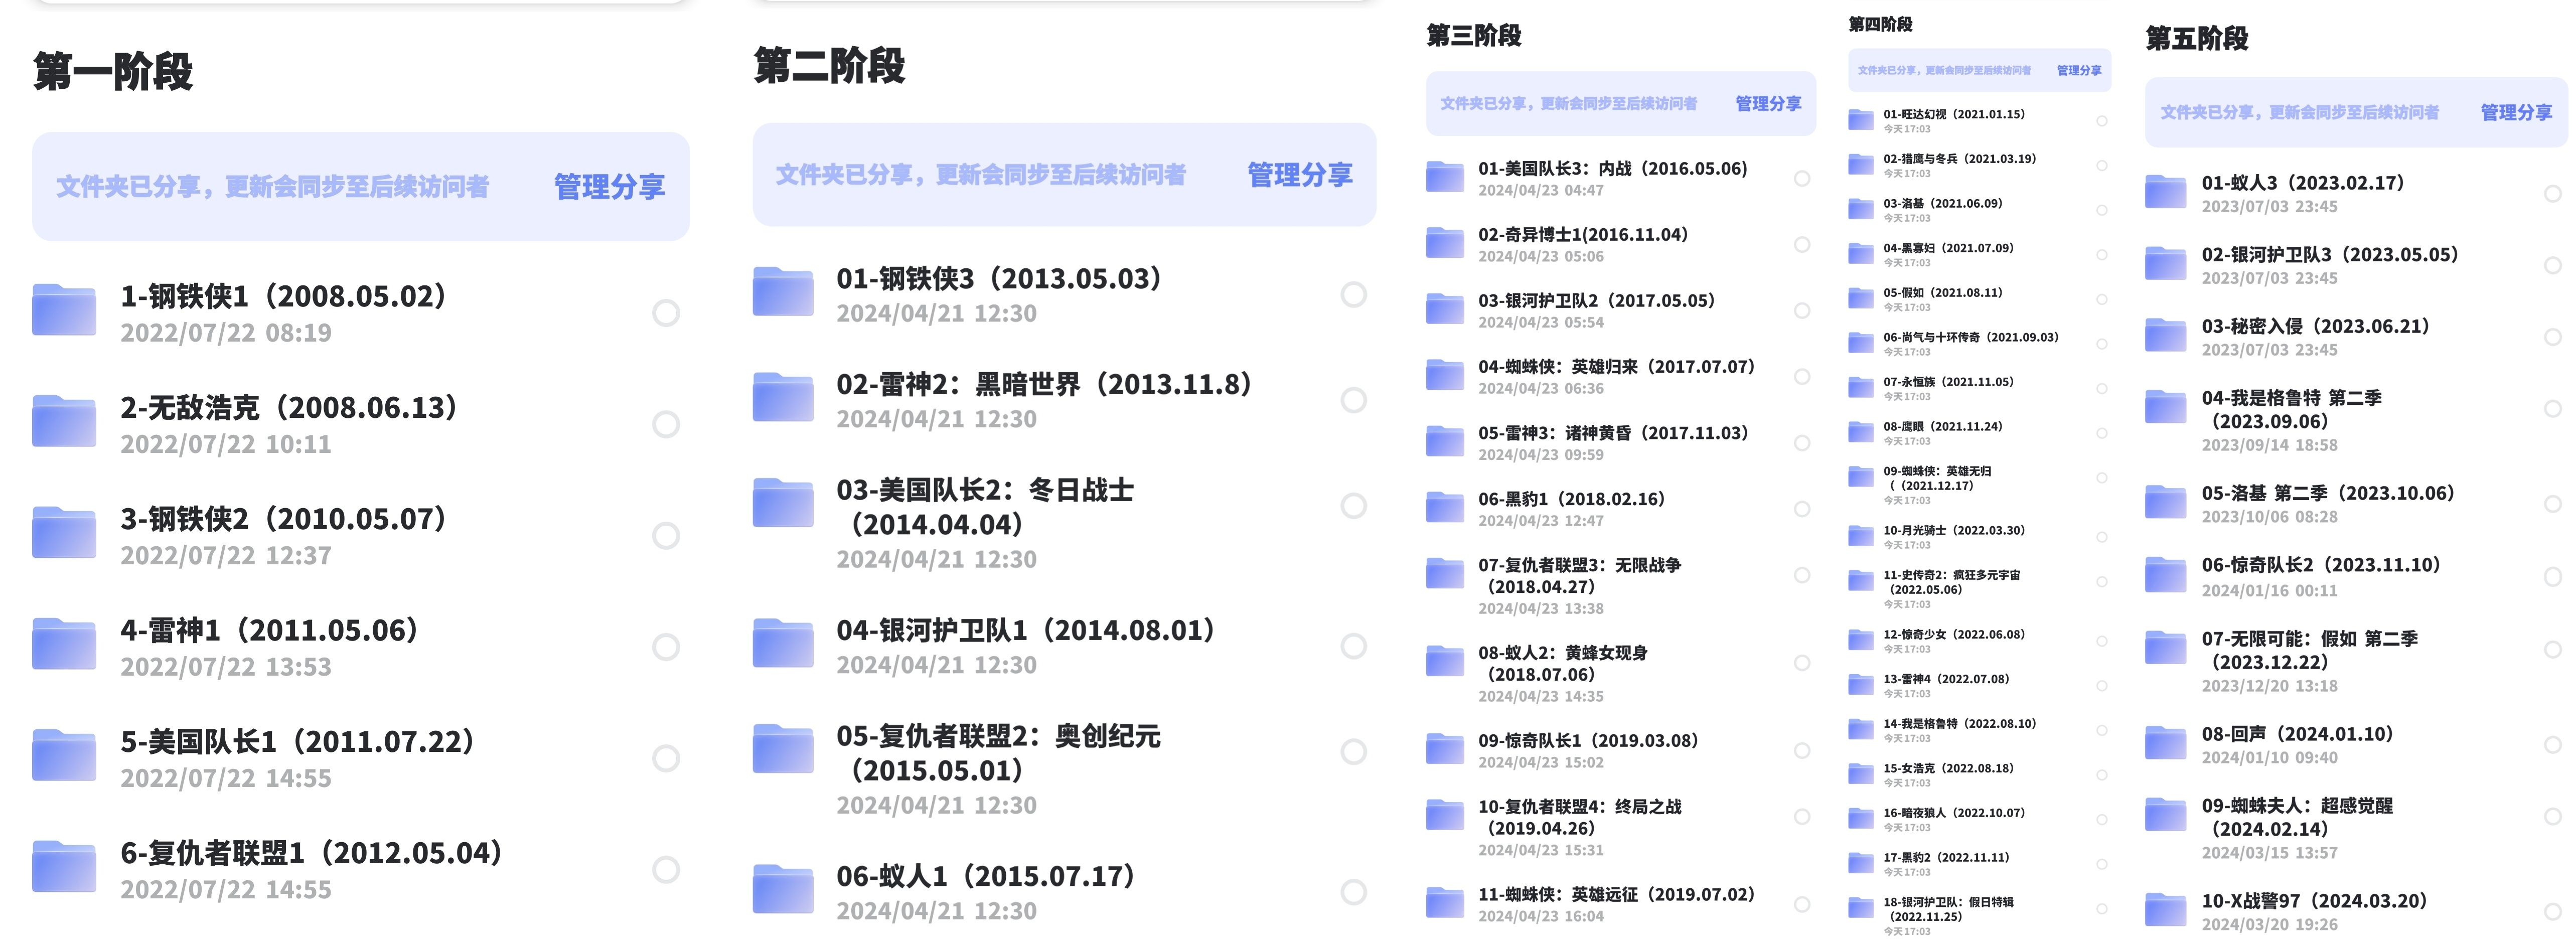2576x944 pixels.
Task: Click folder icon of 04-银河护卫队1
Action: click(783, 644)
